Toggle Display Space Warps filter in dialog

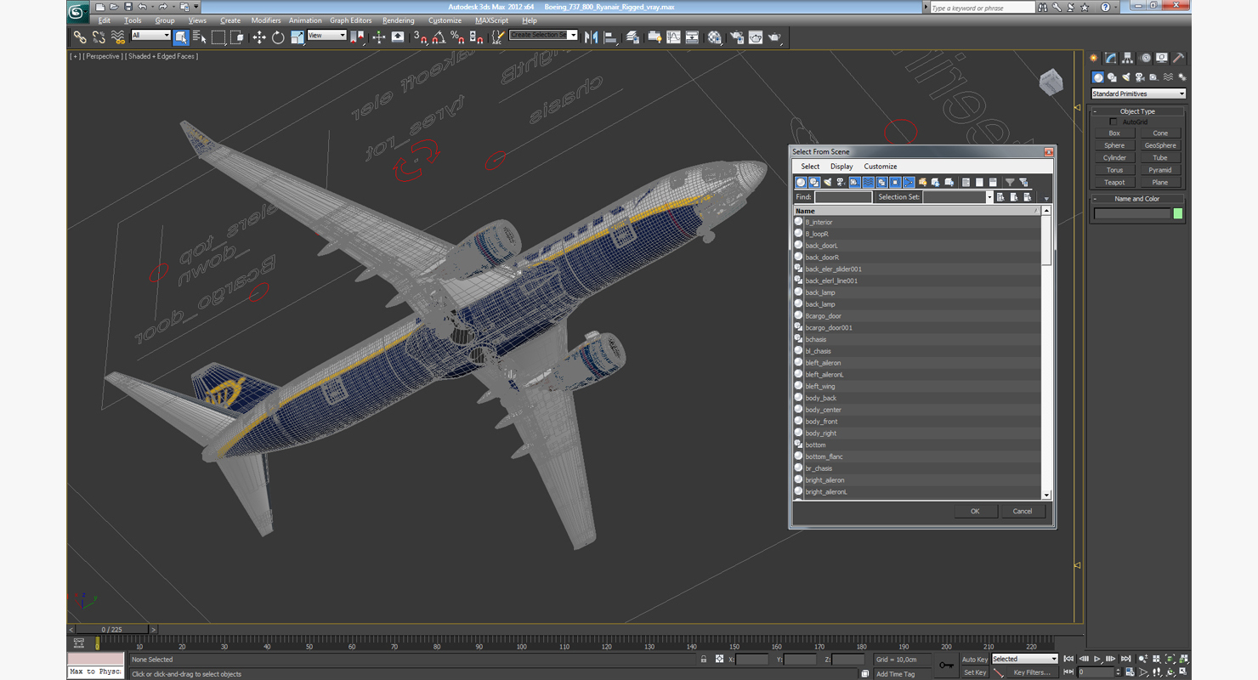click(868, 182)
